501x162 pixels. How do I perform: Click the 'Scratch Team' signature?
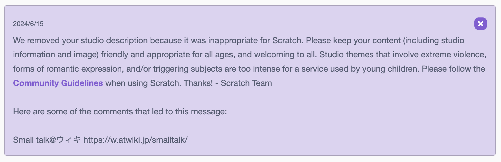[246, 83]
